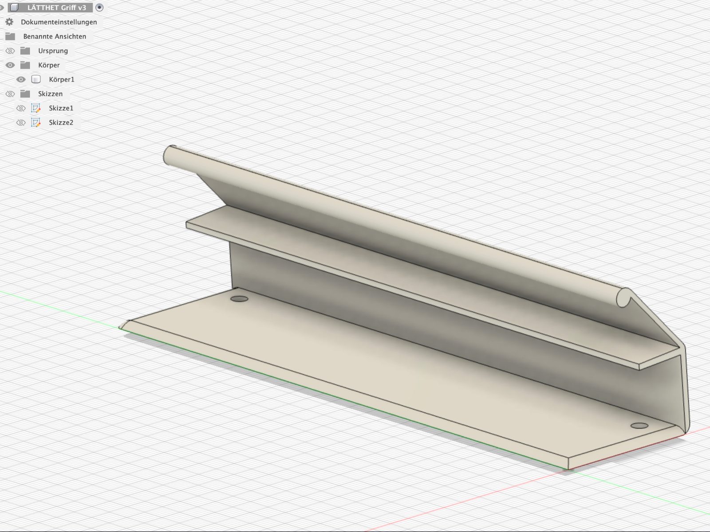This screenshot has width=710, height=532.
Task: Click the Dokumenteinstellungen gear icon
Action: click(x=9, y=22)
